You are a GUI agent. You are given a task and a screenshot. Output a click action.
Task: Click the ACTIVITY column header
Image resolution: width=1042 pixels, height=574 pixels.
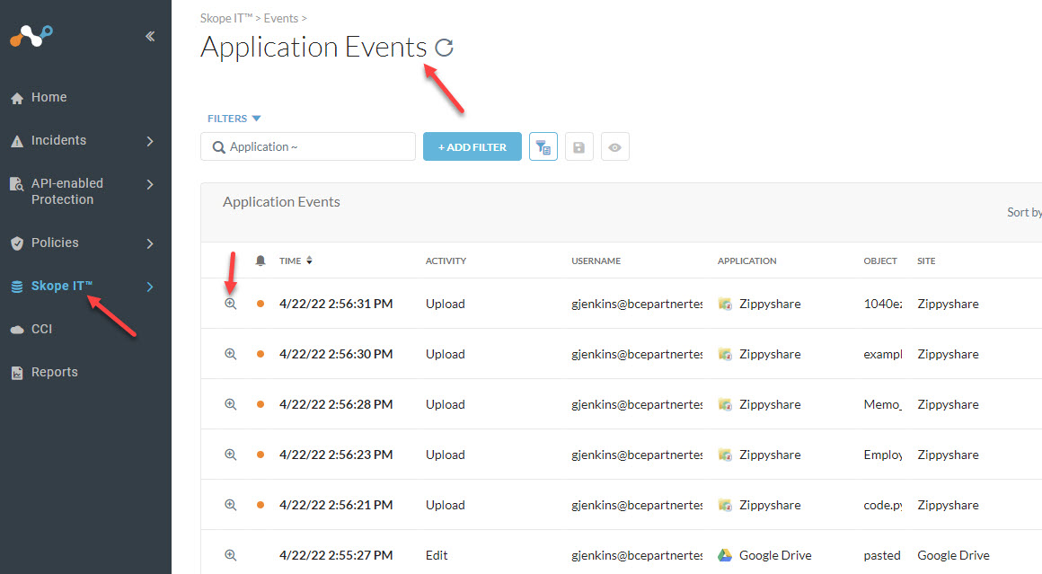[x=446, y=261]
